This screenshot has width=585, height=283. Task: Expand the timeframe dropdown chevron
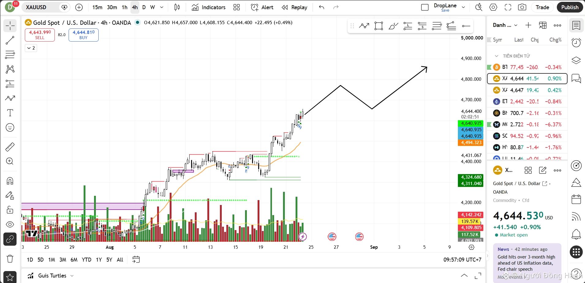(162, 7)
